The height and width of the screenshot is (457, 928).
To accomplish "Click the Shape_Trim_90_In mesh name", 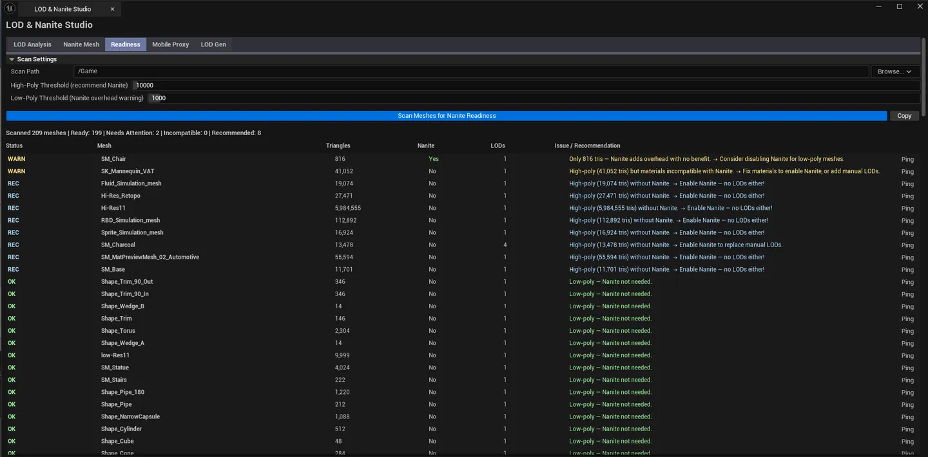I will pyautogui.click(x=125, y=294).
